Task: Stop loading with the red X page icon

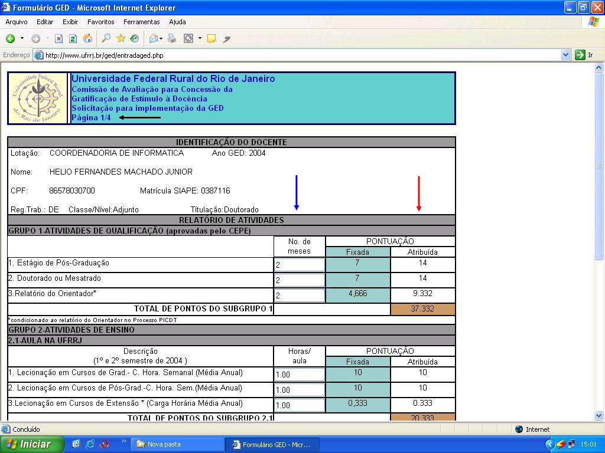Action: pos(58,38)
